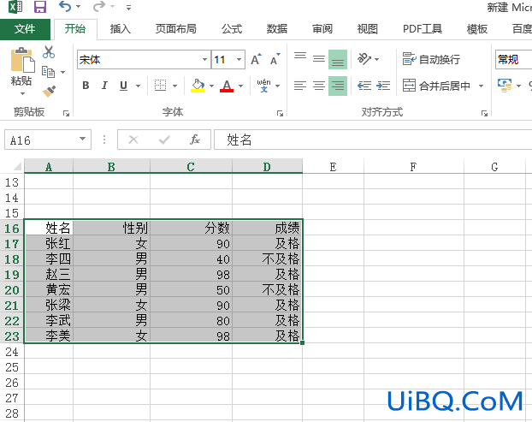Viewport: 532px width, 422px height.
Task: Toggle underline formatting
Action: [123, 86]
